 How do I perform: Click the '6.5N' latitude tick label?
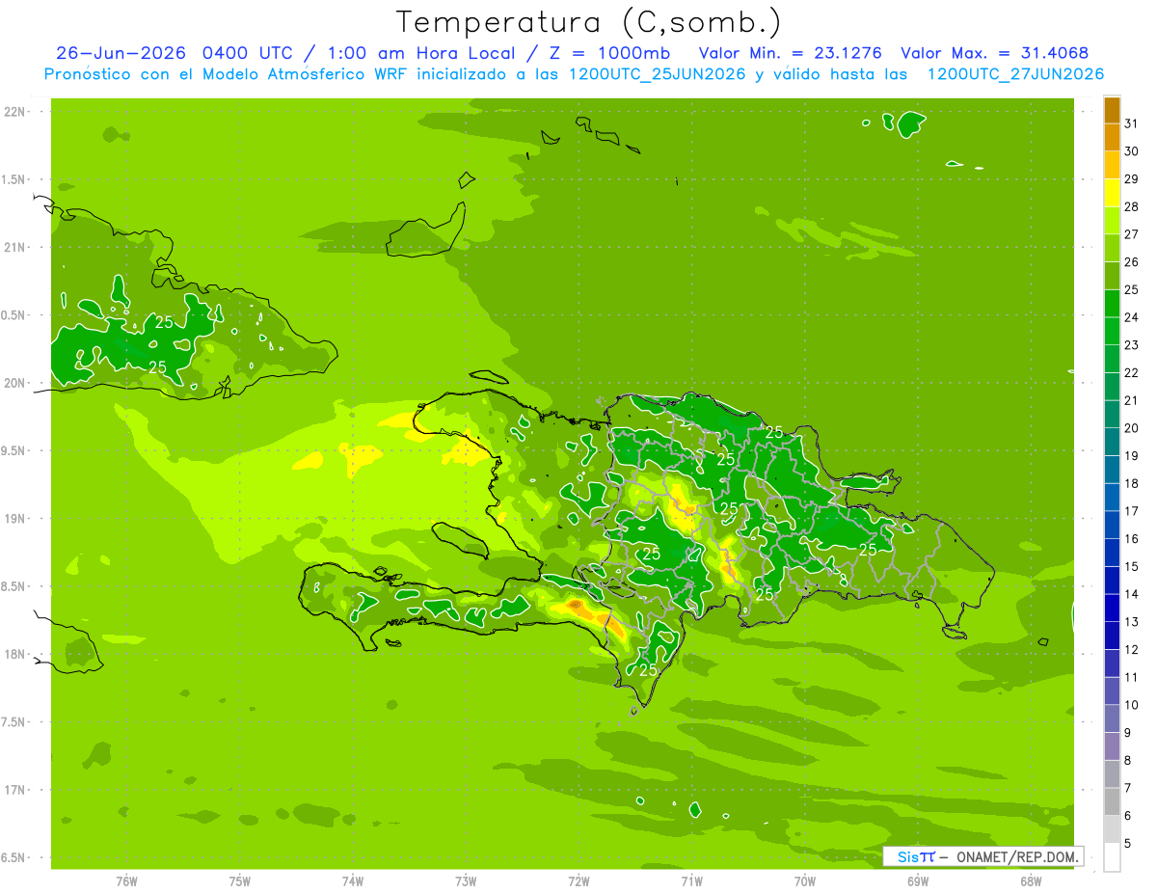[13, 858]
